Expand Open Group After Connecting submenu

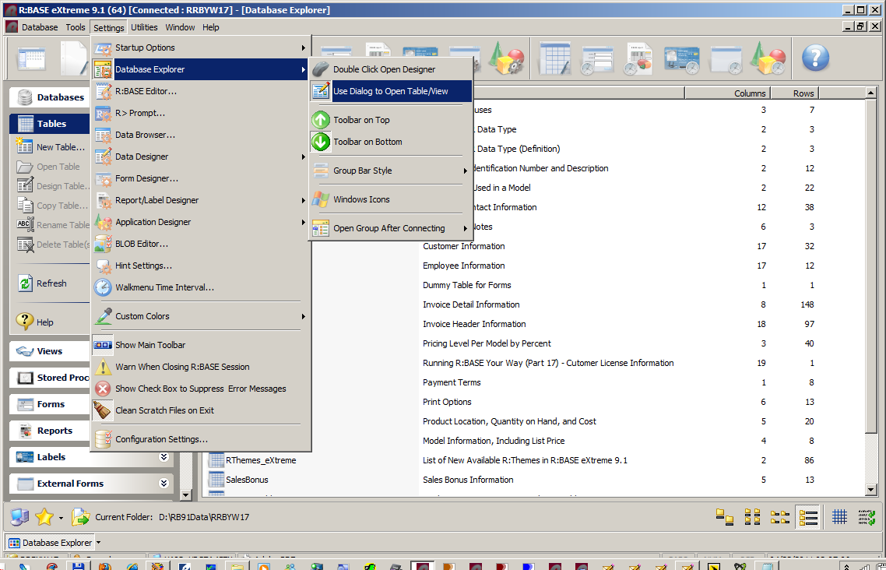coord(390,228)
